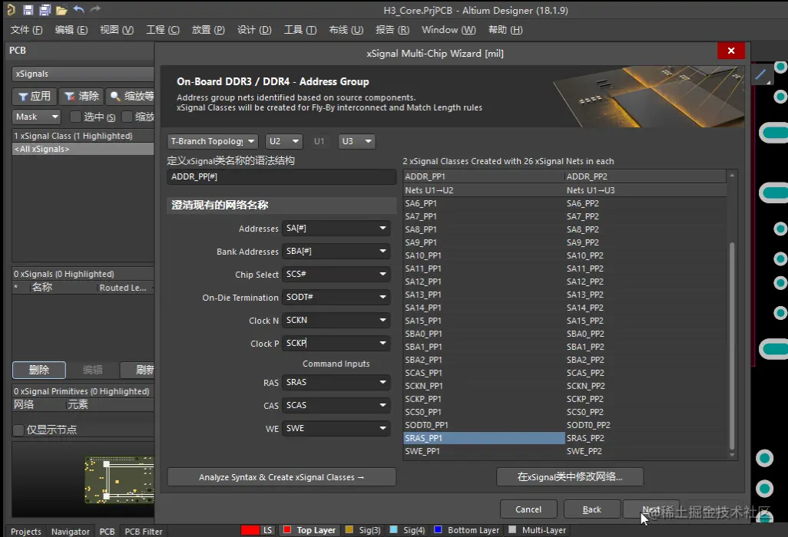Expand the CAS SCAS dropdown
Image resolution: width=788 pixels, height=537 pixels.
pyautogui.click(x=382, y=406)
